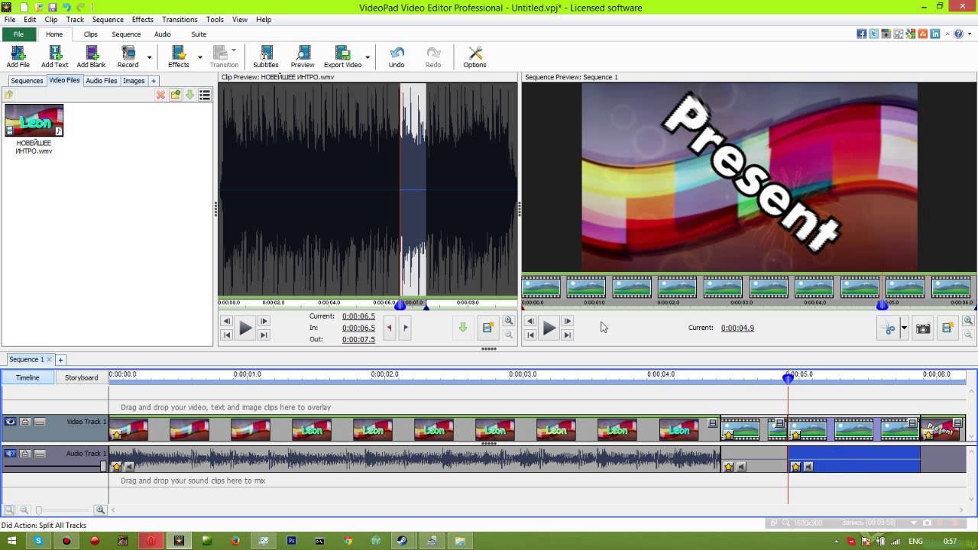
Task: Toggle Video Track 1 visibility eye
Action: 10,422
